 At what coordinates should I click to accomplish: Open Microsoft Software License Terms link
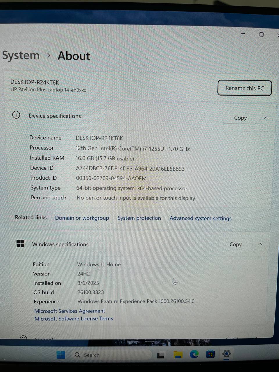[74, 319]
